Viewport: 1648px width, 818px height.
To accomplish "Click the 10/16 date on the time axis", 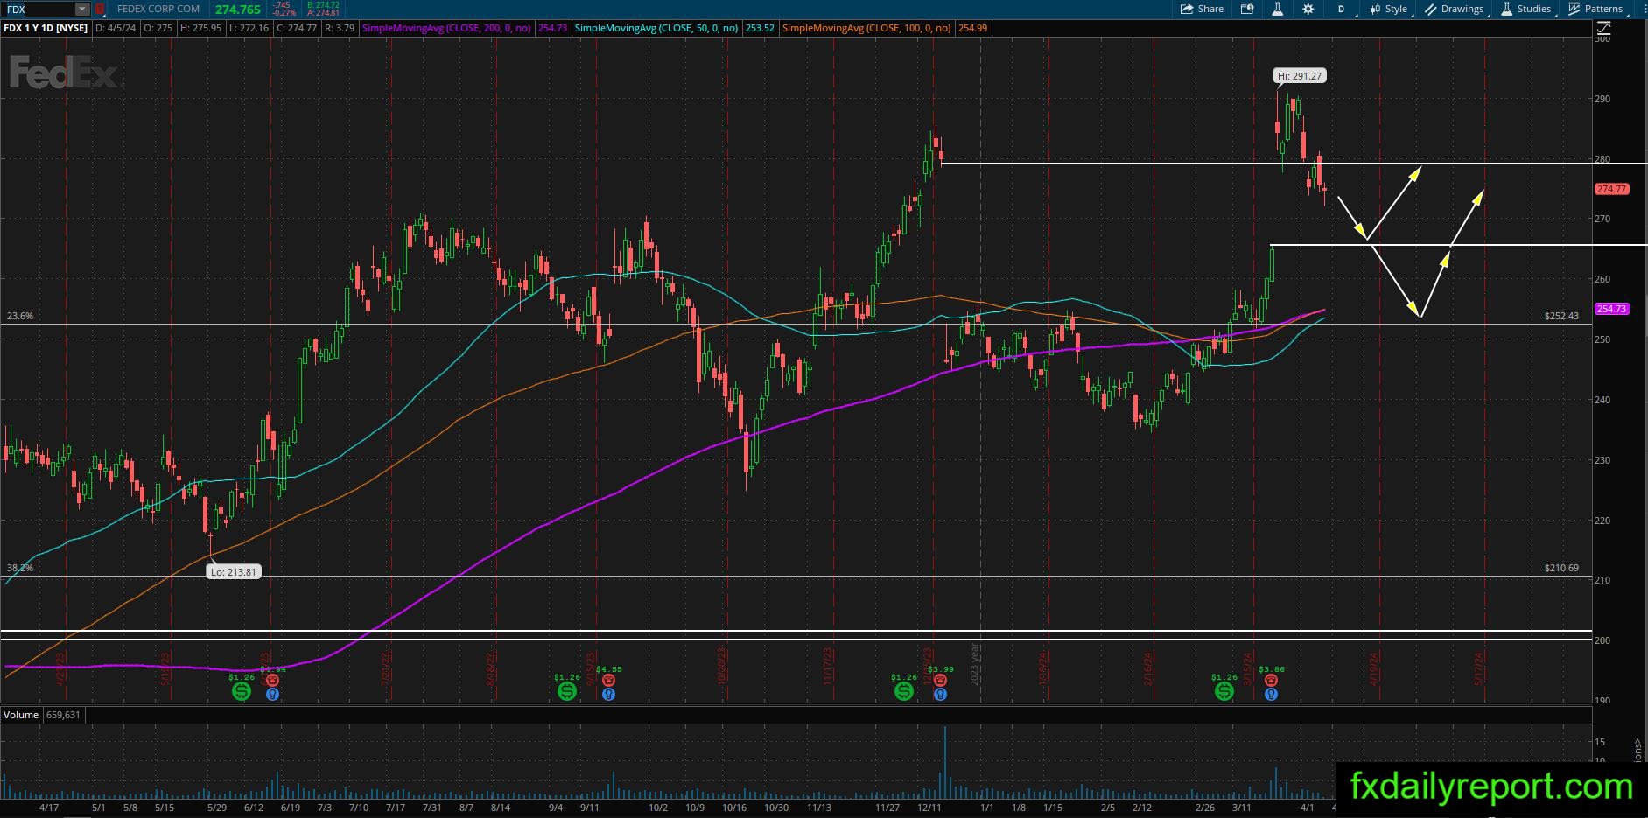I will pos(733,808).
